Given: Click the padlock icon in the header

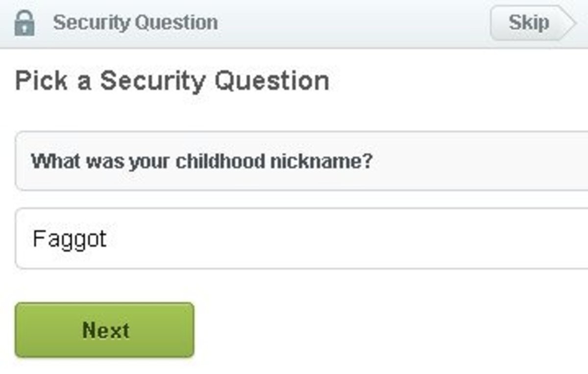Looking at the screenshot, I should (24, 23).
